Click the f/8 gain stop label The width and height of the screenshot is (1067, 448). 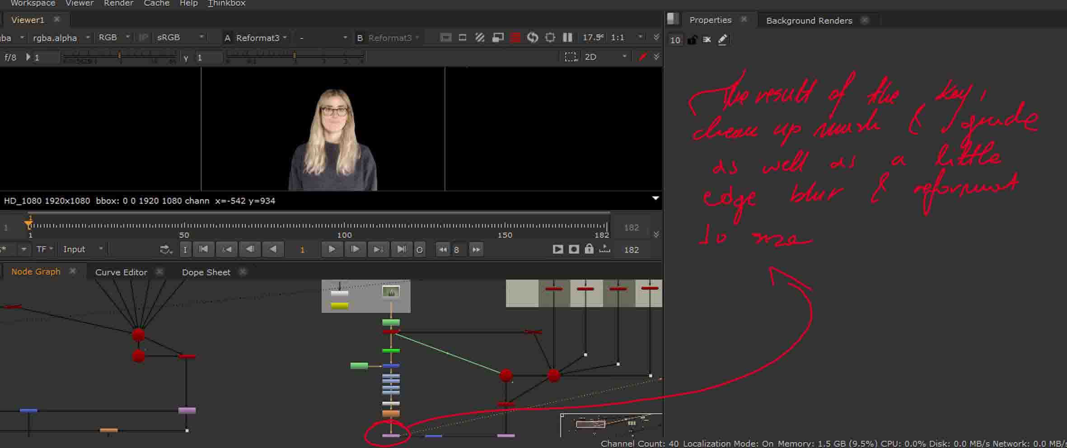(10, 57)
